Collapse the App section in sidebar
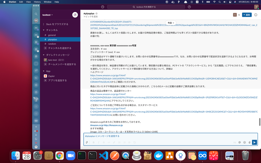Image resolution: width=261 pixels, height=163 pixels. (44, 71)
